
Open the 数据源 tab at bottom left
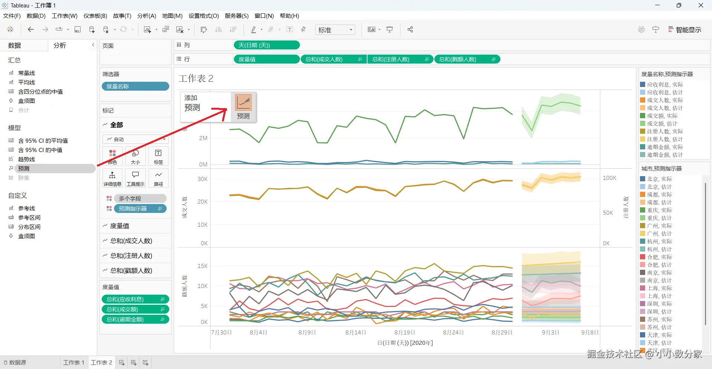click(x=15, y=363)
